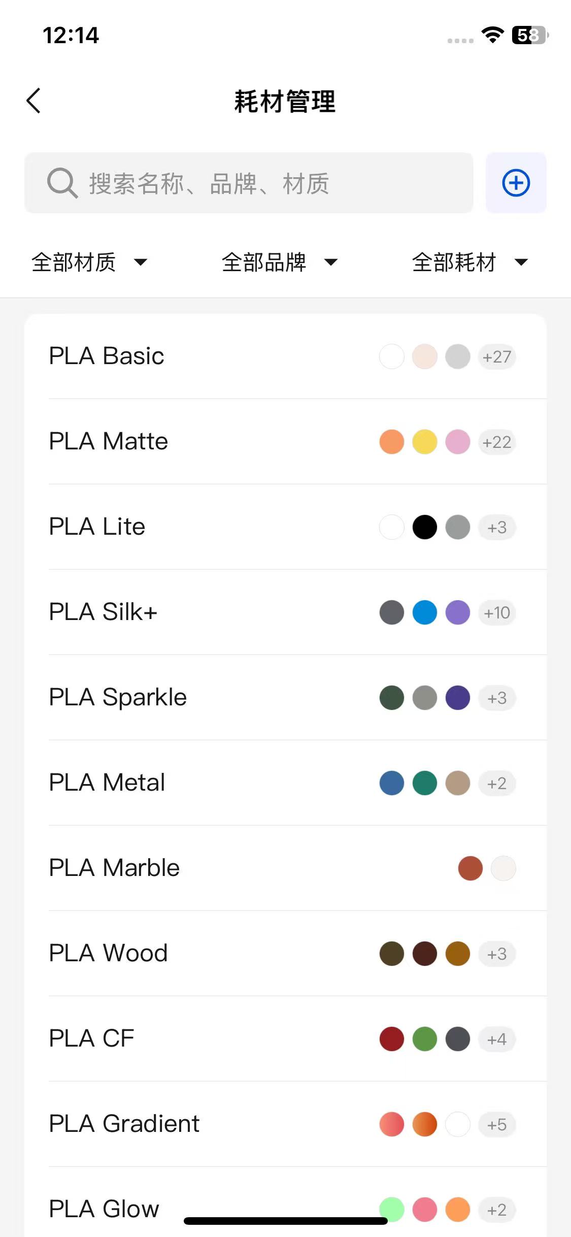The width and height of the screenshot is (571, 1237).
Task: Tap the battery indicator icon
Action: pos(529,35)
